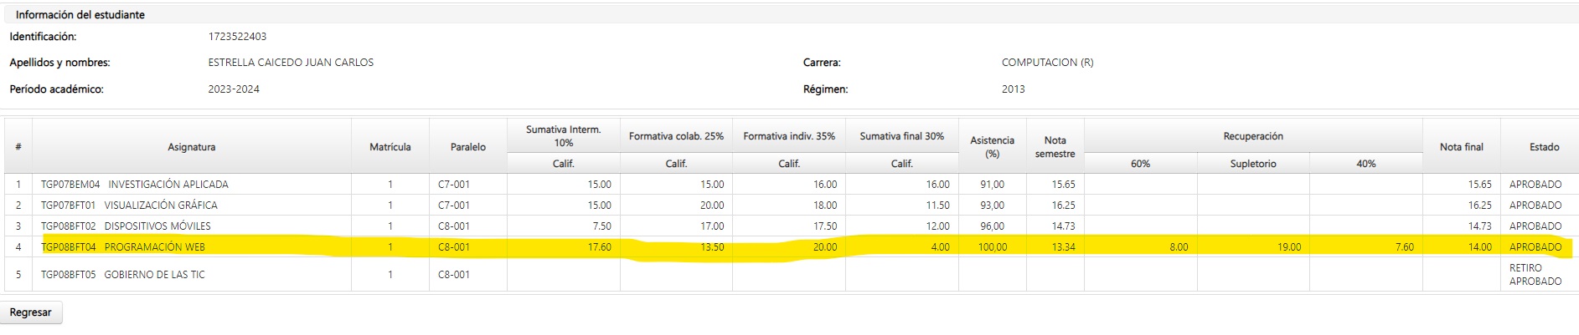Click the Formativa colab. 25% header
This screenshot has width=1579, height=335.
pyautogui.click(x=676, y=136)
